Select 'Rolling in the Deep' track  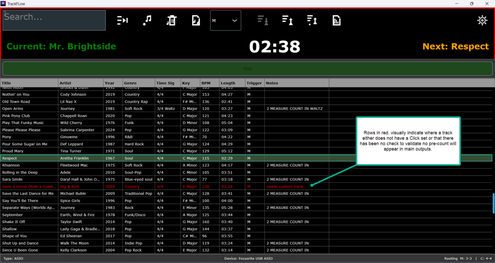click(20, 172)
